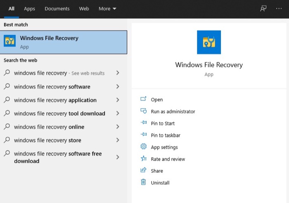Click the App settings gear icon
The image size is (289, 203).
click(143, 146)
